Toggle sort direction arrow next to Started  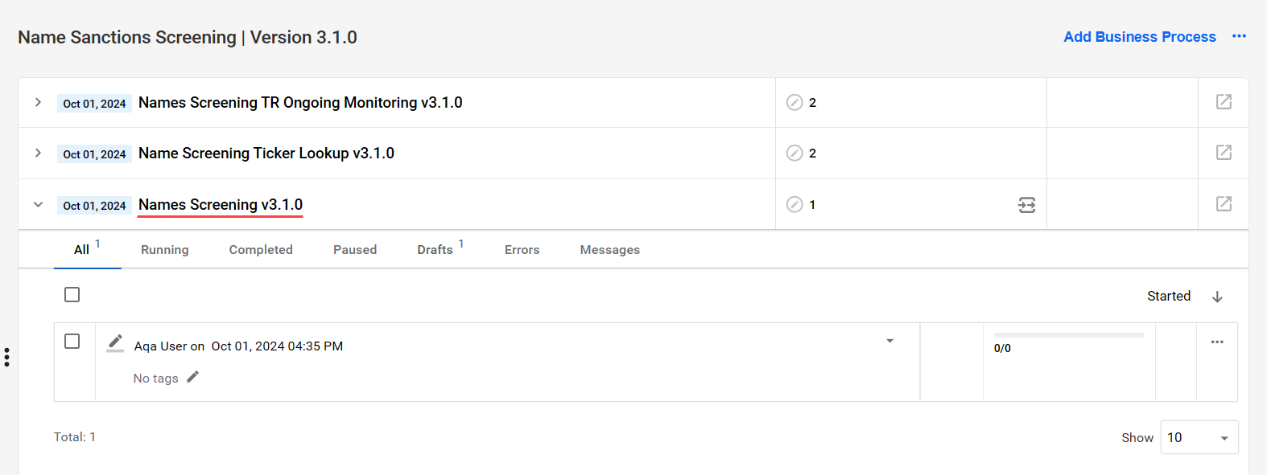(1217, 297)
